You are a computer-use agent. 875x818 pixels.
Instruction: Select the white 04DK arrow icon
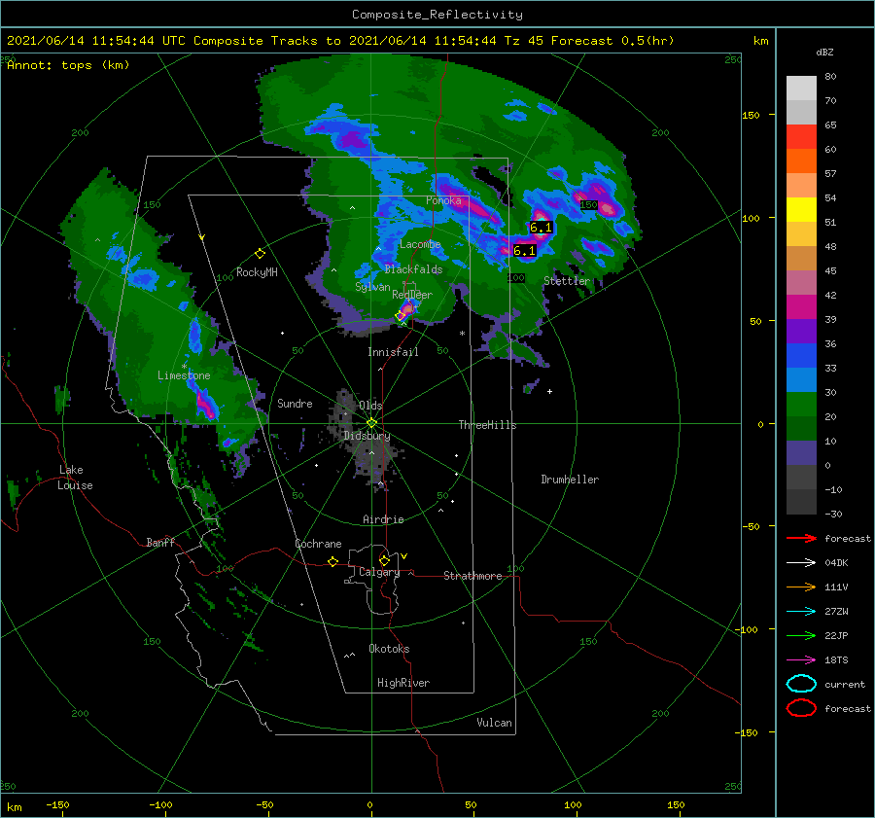tap(801, 562)
